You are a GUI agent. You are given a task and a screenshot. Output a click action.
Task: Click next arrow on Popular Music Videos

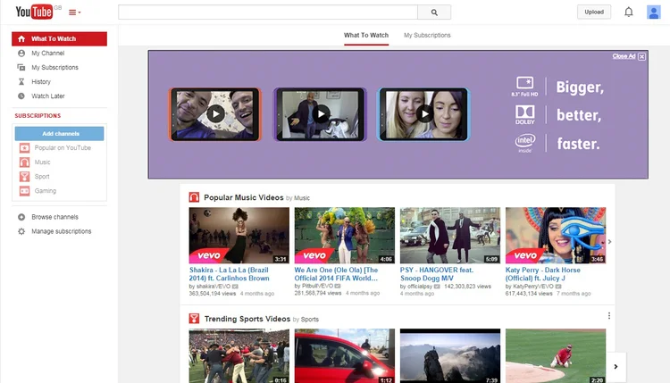tap(610, 242)
